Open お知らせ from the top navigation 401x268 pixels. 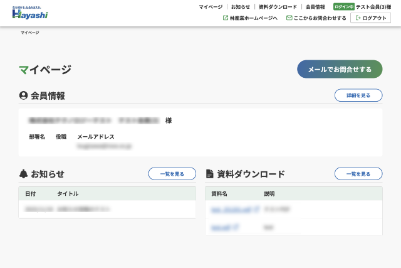click(x=241, y=6)
